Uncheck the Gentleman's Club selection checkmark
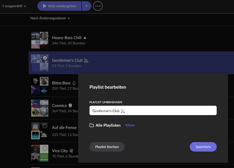This screenshot has width=234, height=168. pos(45,58)
